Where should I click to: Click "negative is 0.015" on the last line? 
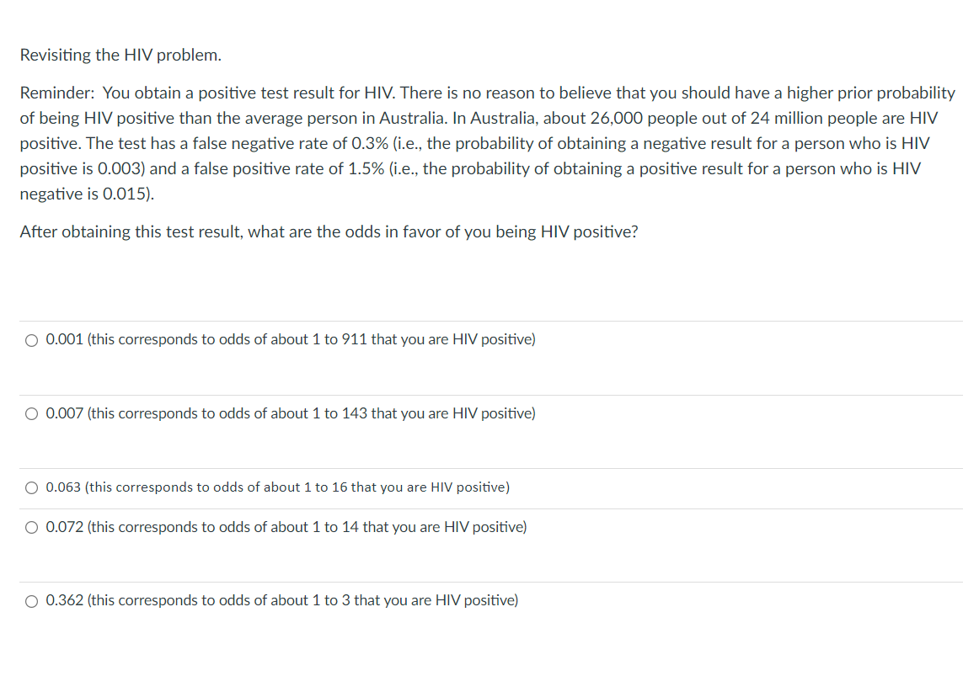[x=84, y=194]
